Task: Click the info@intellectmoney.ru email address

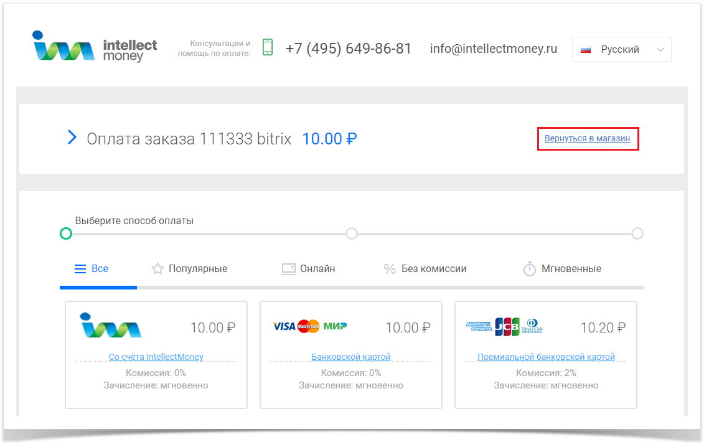Action: 493,49
